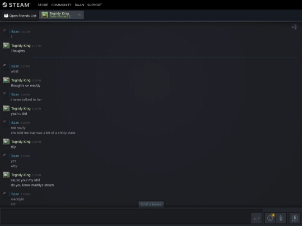Open the STORE menu
Screen dimensions: 302x226
tap(43, 5)
